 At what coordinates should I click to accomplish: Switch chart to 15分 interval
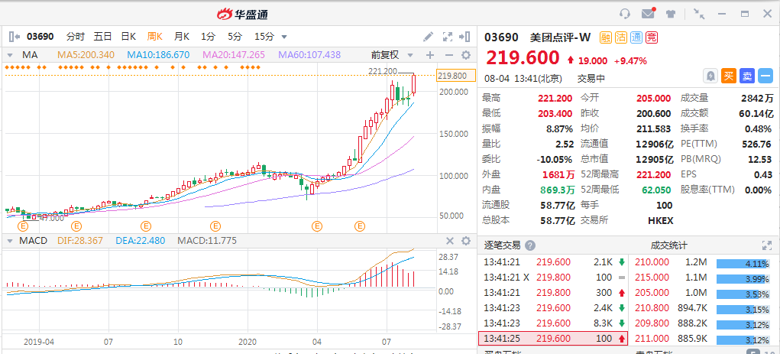[x=264, y=37]
